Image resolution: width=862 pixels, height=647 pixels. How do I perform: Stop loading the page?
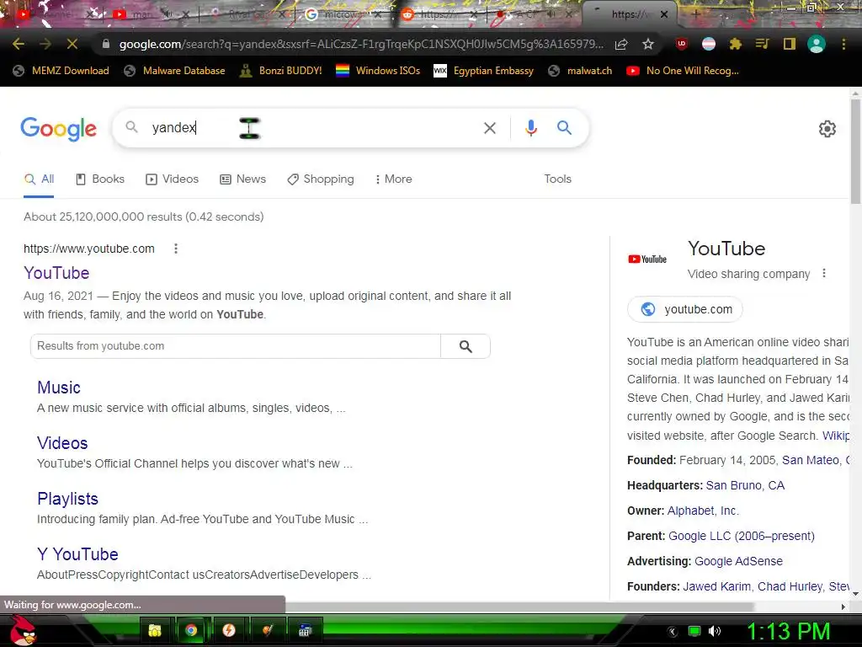tap(72, 44)
